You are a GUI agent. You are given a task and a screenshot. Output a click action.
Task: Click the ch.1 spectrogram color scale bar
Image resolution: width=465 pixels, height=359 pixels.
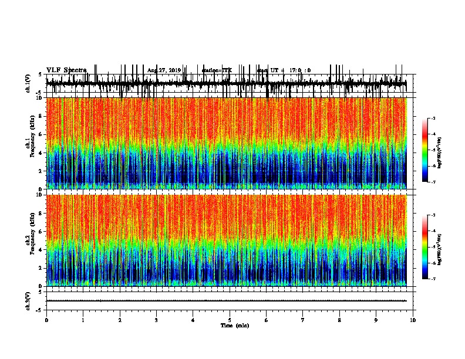(x=424, y=150)
